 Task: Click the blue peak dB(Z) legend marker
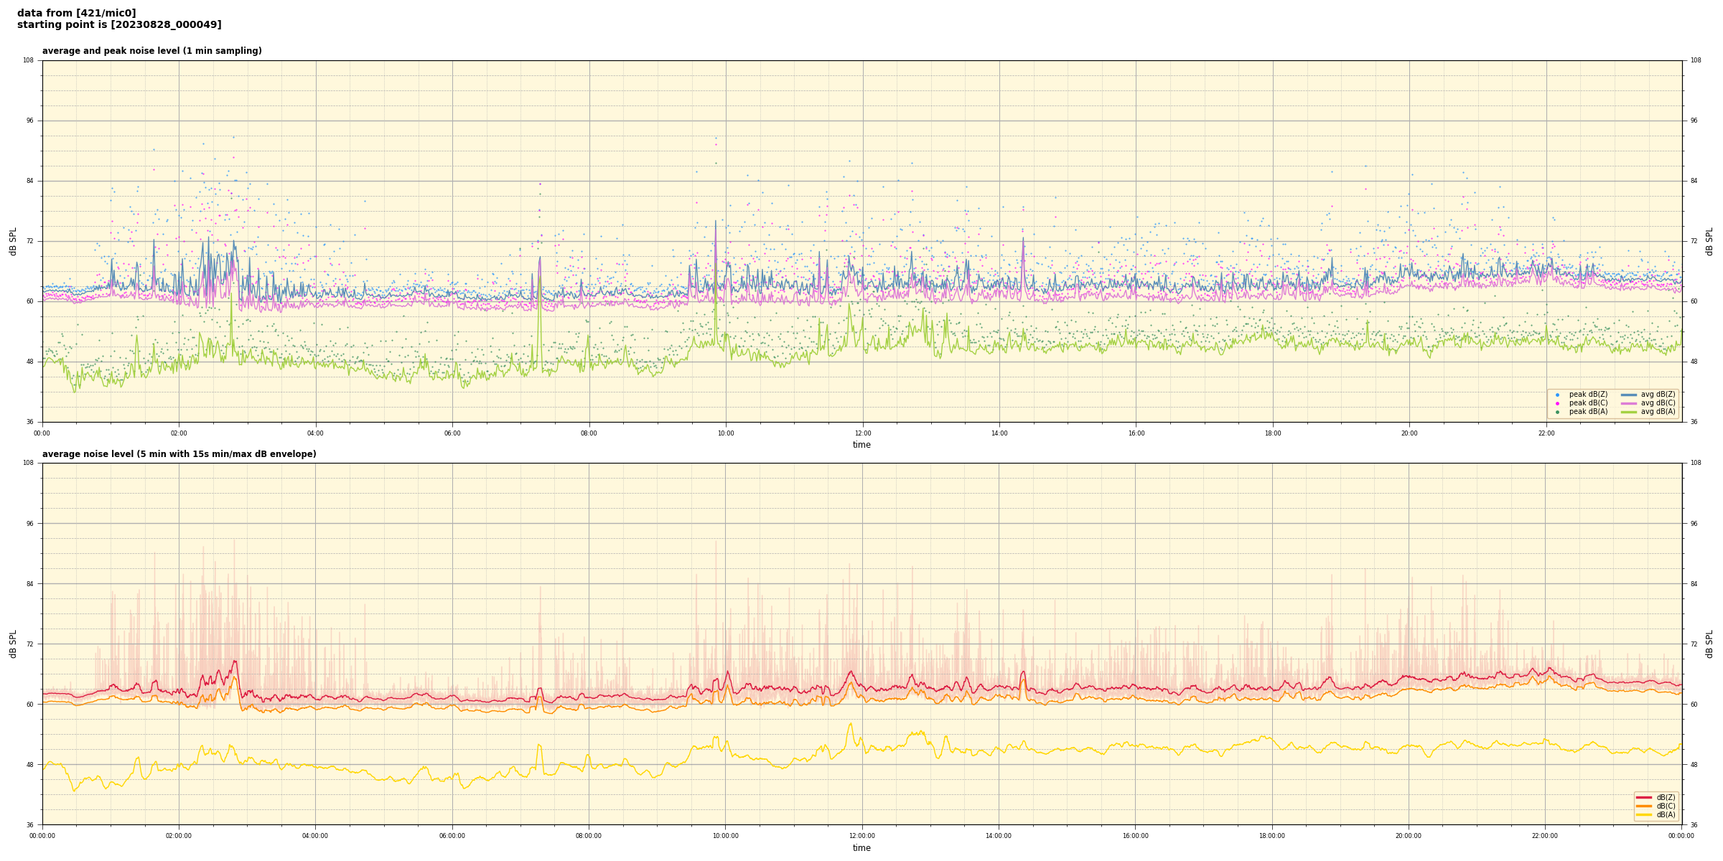tap(1557, 395)
